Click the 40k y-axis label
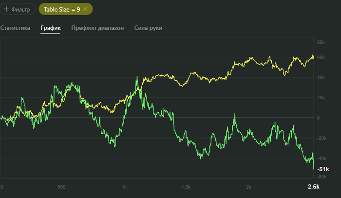341x198 pixels. click(x=321, y=78)
